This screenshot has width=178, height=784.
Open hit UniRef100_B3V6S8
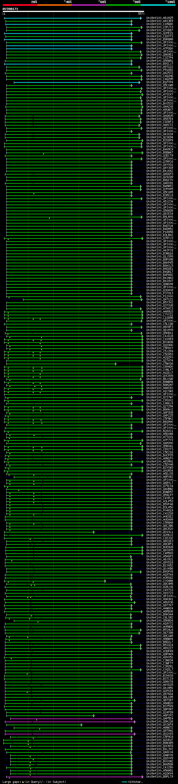(x=160, y=676)
